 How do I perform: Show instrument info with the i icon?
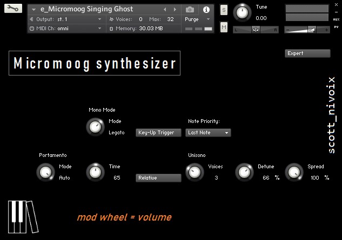(206, 10)
